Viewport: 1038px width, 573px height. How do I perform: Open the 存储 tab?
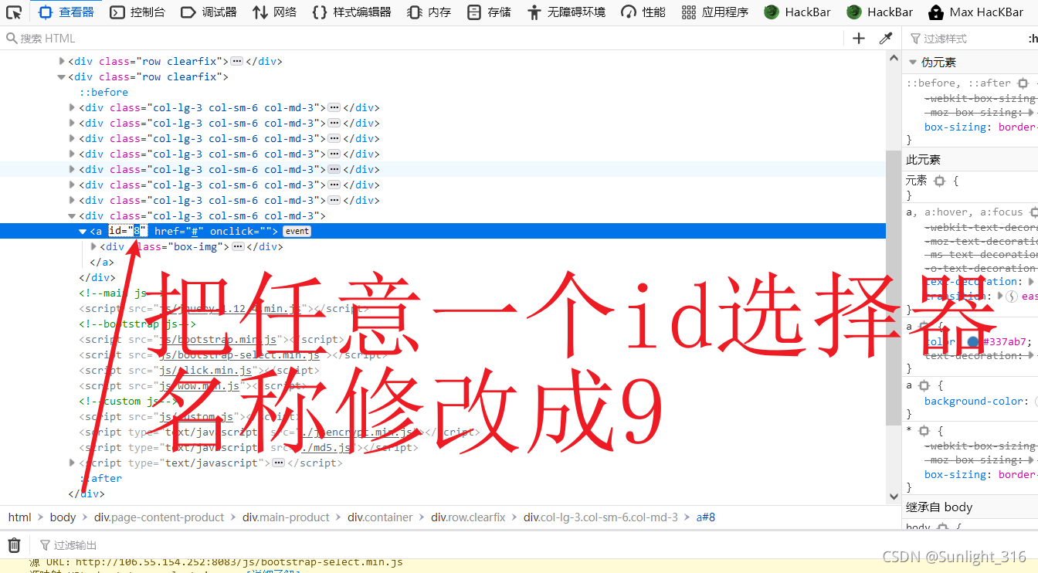489,12
